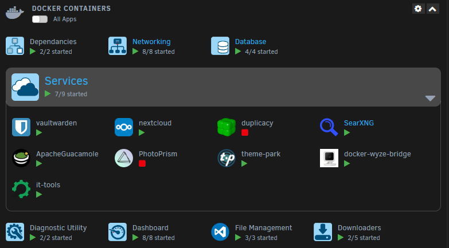The image size is (449, 248).
Task: Click the Docker Containers heading
Action: [x=71, y=9]
